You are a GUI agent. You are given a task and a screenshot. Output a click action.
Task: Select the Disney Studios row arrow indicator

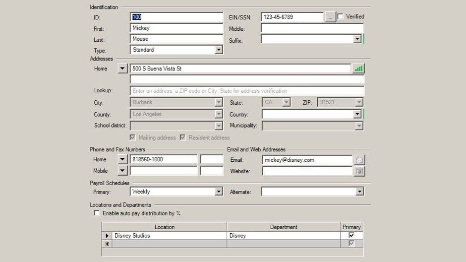(107, 236)
